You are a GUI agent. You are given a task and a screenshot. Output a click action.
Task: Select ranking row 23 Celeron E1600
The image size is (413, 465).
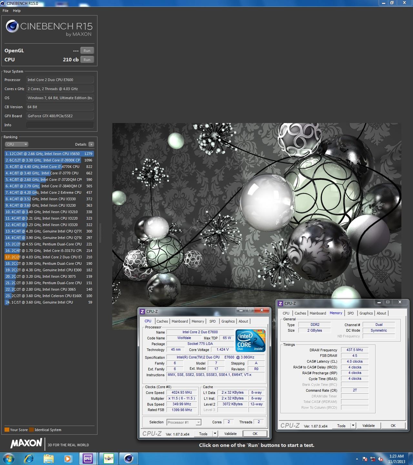(x=49, y=296)
